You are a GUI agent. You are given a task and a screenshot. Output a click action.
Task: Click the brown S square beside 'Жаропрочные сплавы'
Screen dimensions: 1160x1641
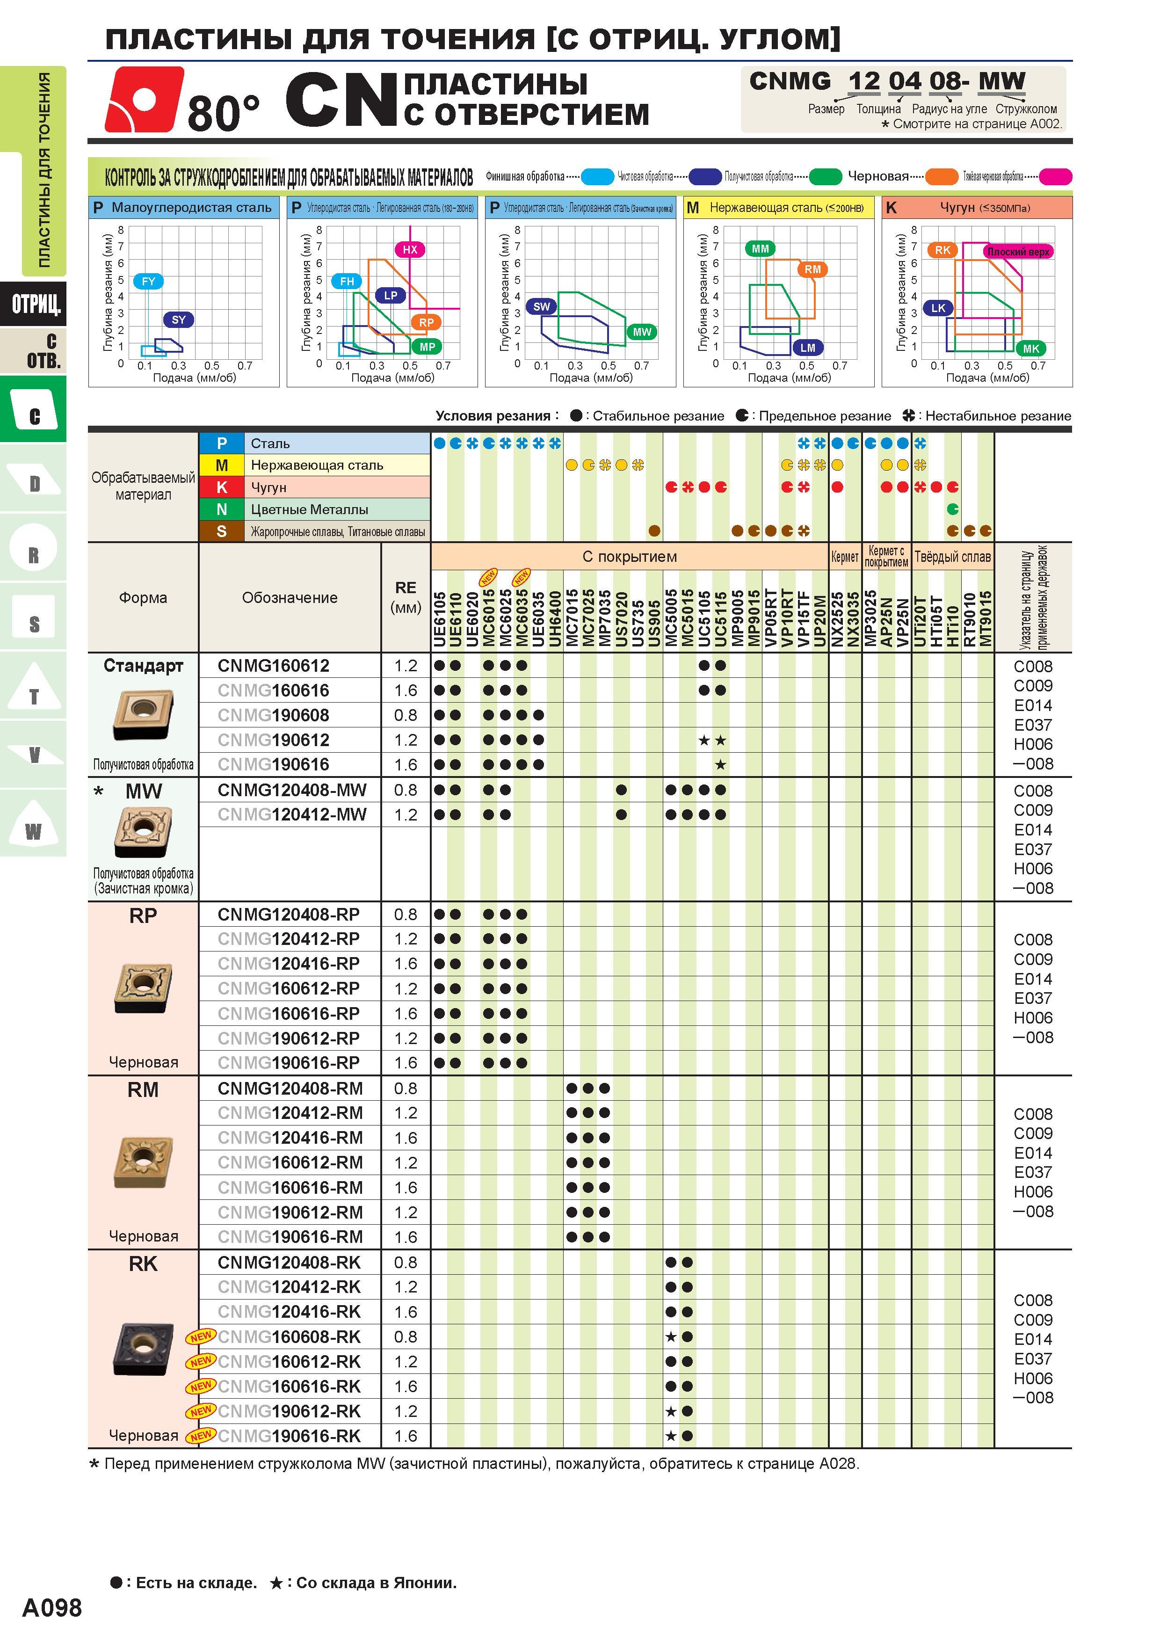pos(222,531)
